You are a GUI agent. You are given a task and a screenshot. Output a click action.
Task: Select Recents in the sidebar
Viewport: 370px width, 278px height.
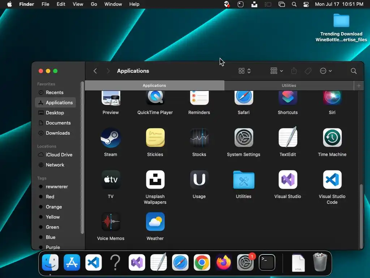click(x=55, y=92)
